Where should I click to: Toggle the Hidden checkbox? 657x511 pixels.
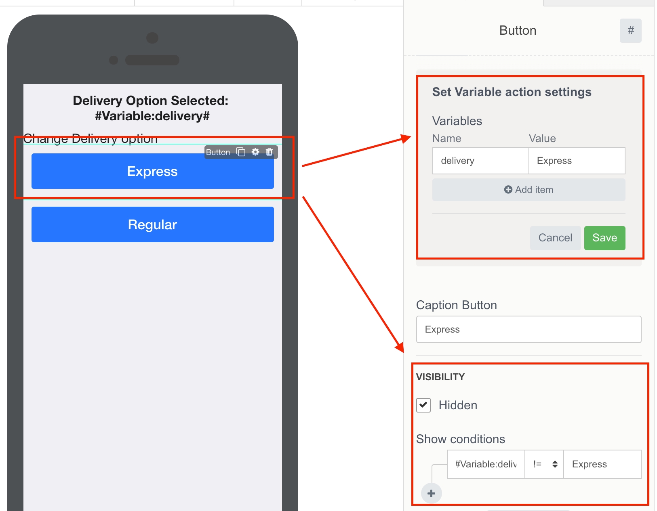423,405
